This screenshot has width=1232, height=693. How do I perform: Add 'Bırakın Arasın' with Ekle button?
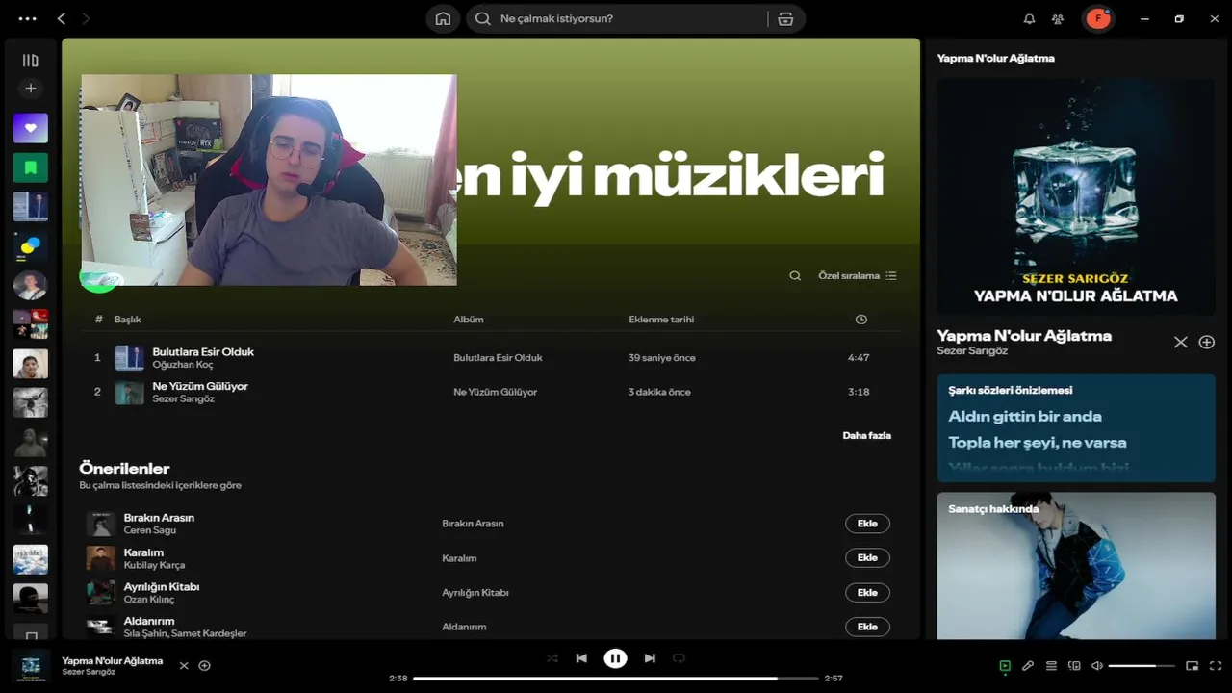867,524
